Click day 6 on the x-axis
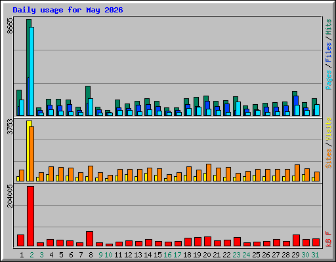The width and height of the screenshot is (336, 262). click(71, 255)
